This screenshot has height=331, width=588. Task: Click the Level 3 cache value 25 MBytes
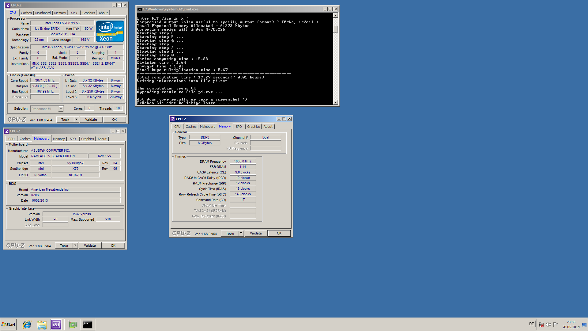pyautogui.click(x=93, y=97)
